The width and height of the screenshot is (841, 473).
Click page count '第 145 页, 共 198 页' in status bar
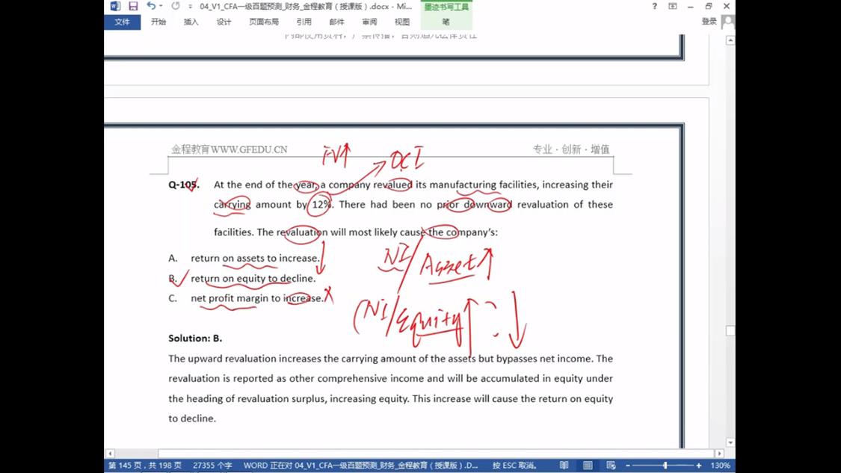coord(145,466)
